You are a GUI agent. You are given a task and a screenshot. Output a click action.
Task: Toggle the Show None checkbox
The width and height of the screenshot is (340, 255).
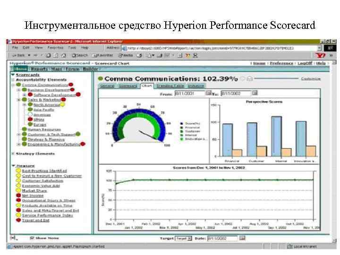point(32,238)
